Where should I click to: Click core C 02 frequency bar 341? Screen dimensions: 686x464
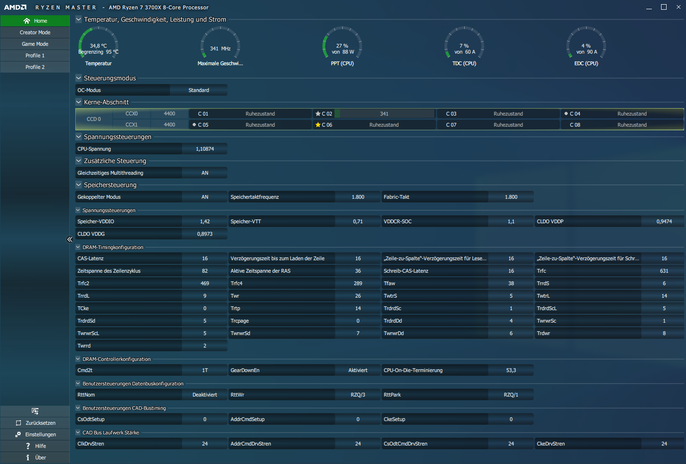384,114
